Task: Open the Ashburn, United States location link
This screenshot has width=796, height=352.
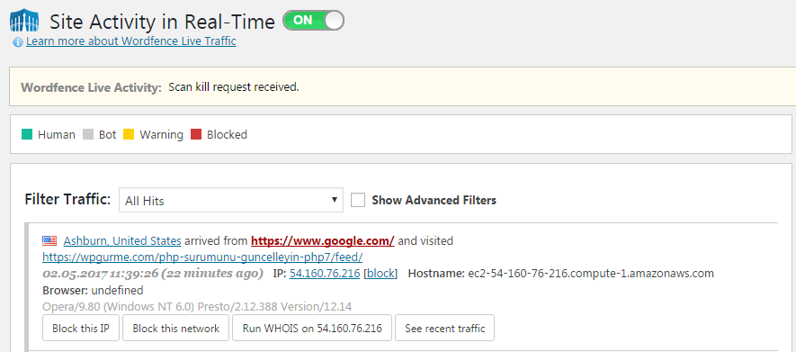Action: click(x=122, y=240)
